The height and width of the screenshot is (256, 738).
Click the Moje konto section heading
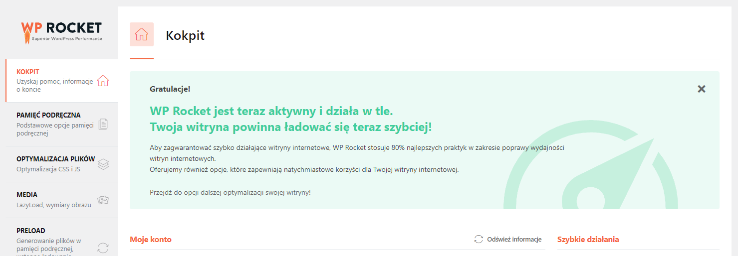pos(151,240)
